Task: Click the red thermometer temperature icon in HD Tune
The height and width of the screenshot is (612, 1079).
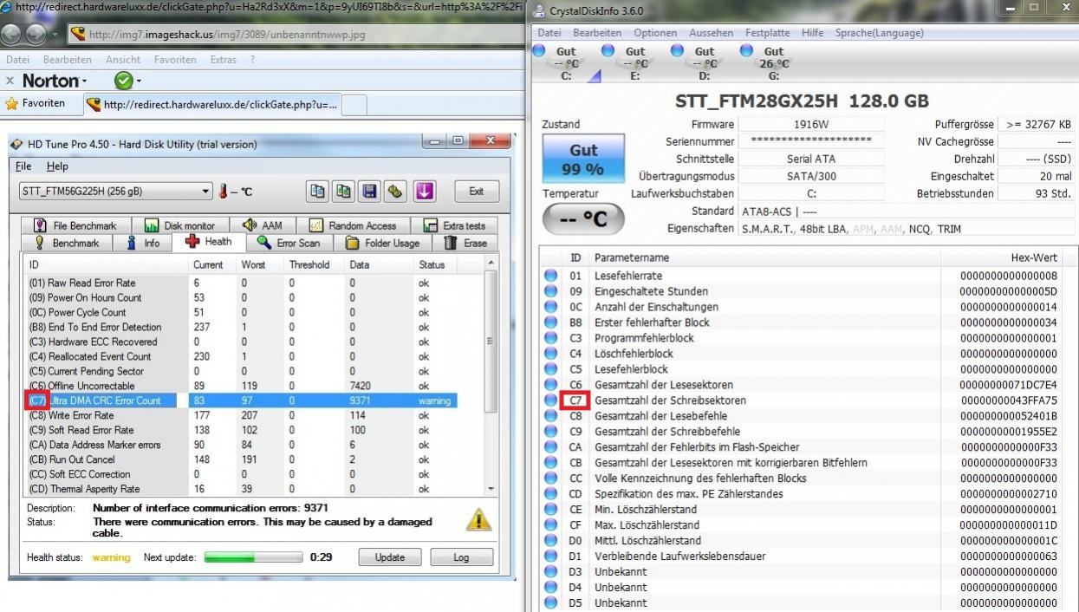Action: (223, 192)
